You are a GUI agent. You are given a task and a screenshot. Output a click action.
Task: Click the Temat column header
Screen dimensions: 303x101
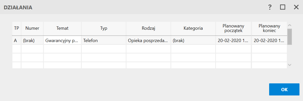point(62,28)
